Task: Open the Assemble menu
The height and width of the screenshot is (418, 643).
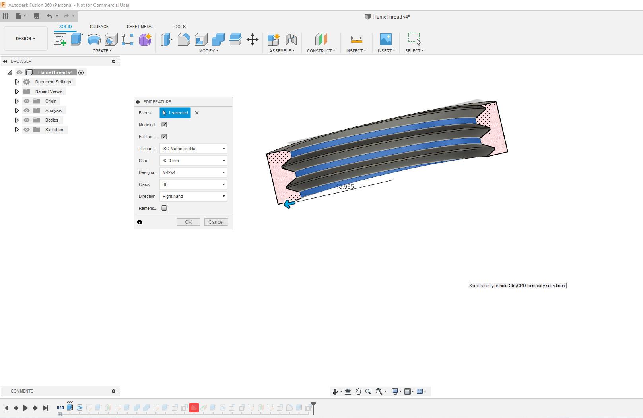Action: point(282,51)
